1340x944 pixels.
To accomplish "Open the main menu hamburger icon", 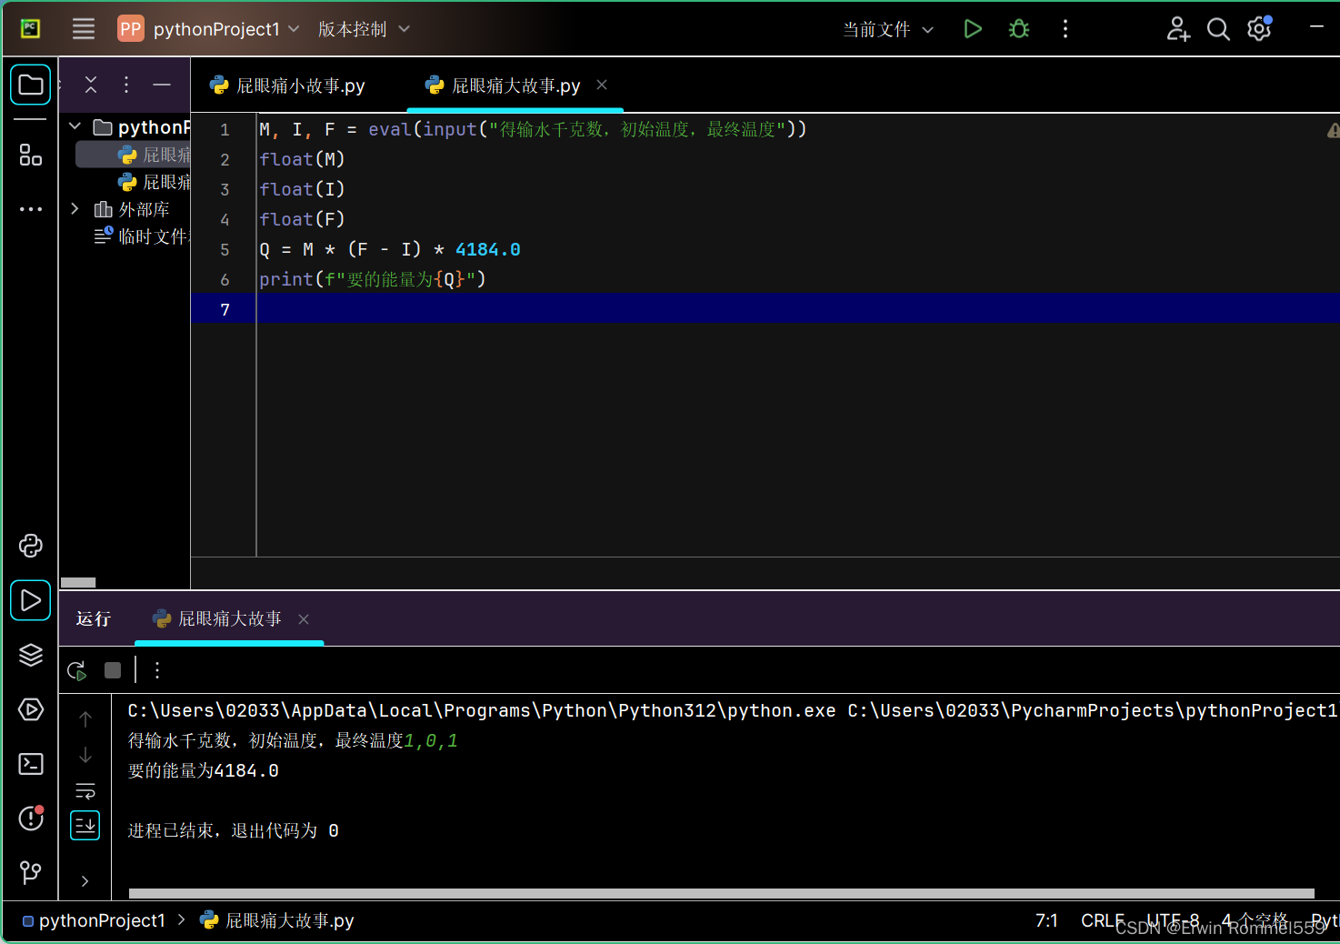I will click(x=83, y=28).
